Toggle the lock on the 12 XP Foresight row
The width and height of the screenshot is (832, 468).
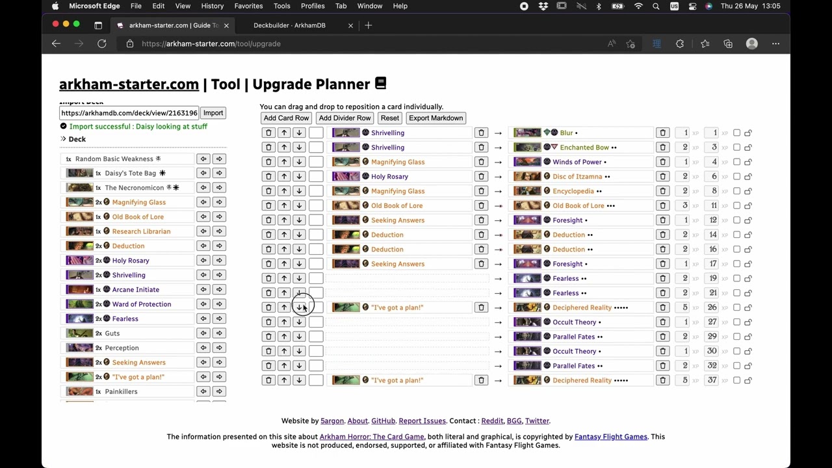748,220
